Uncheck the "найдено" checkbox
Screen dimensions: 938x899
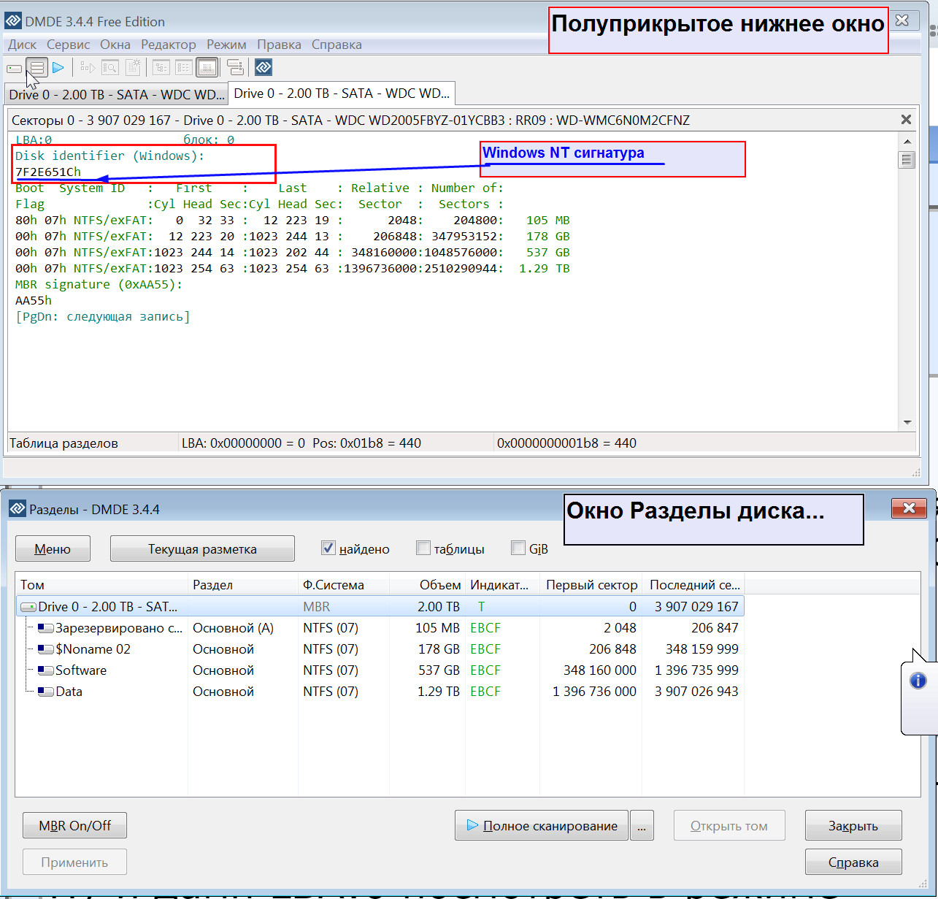[x=328, y=548]
